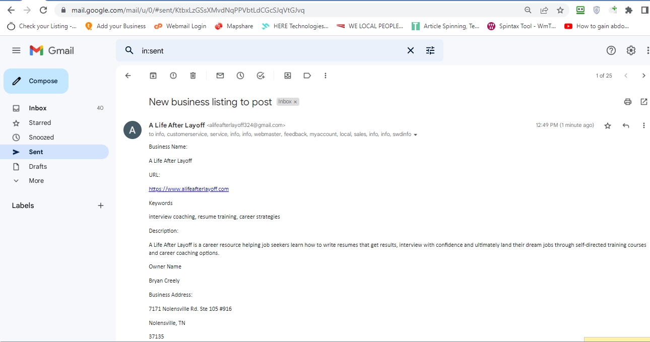Open the Move to folder icon
The image size is (650, 342).
click(288, 76)
